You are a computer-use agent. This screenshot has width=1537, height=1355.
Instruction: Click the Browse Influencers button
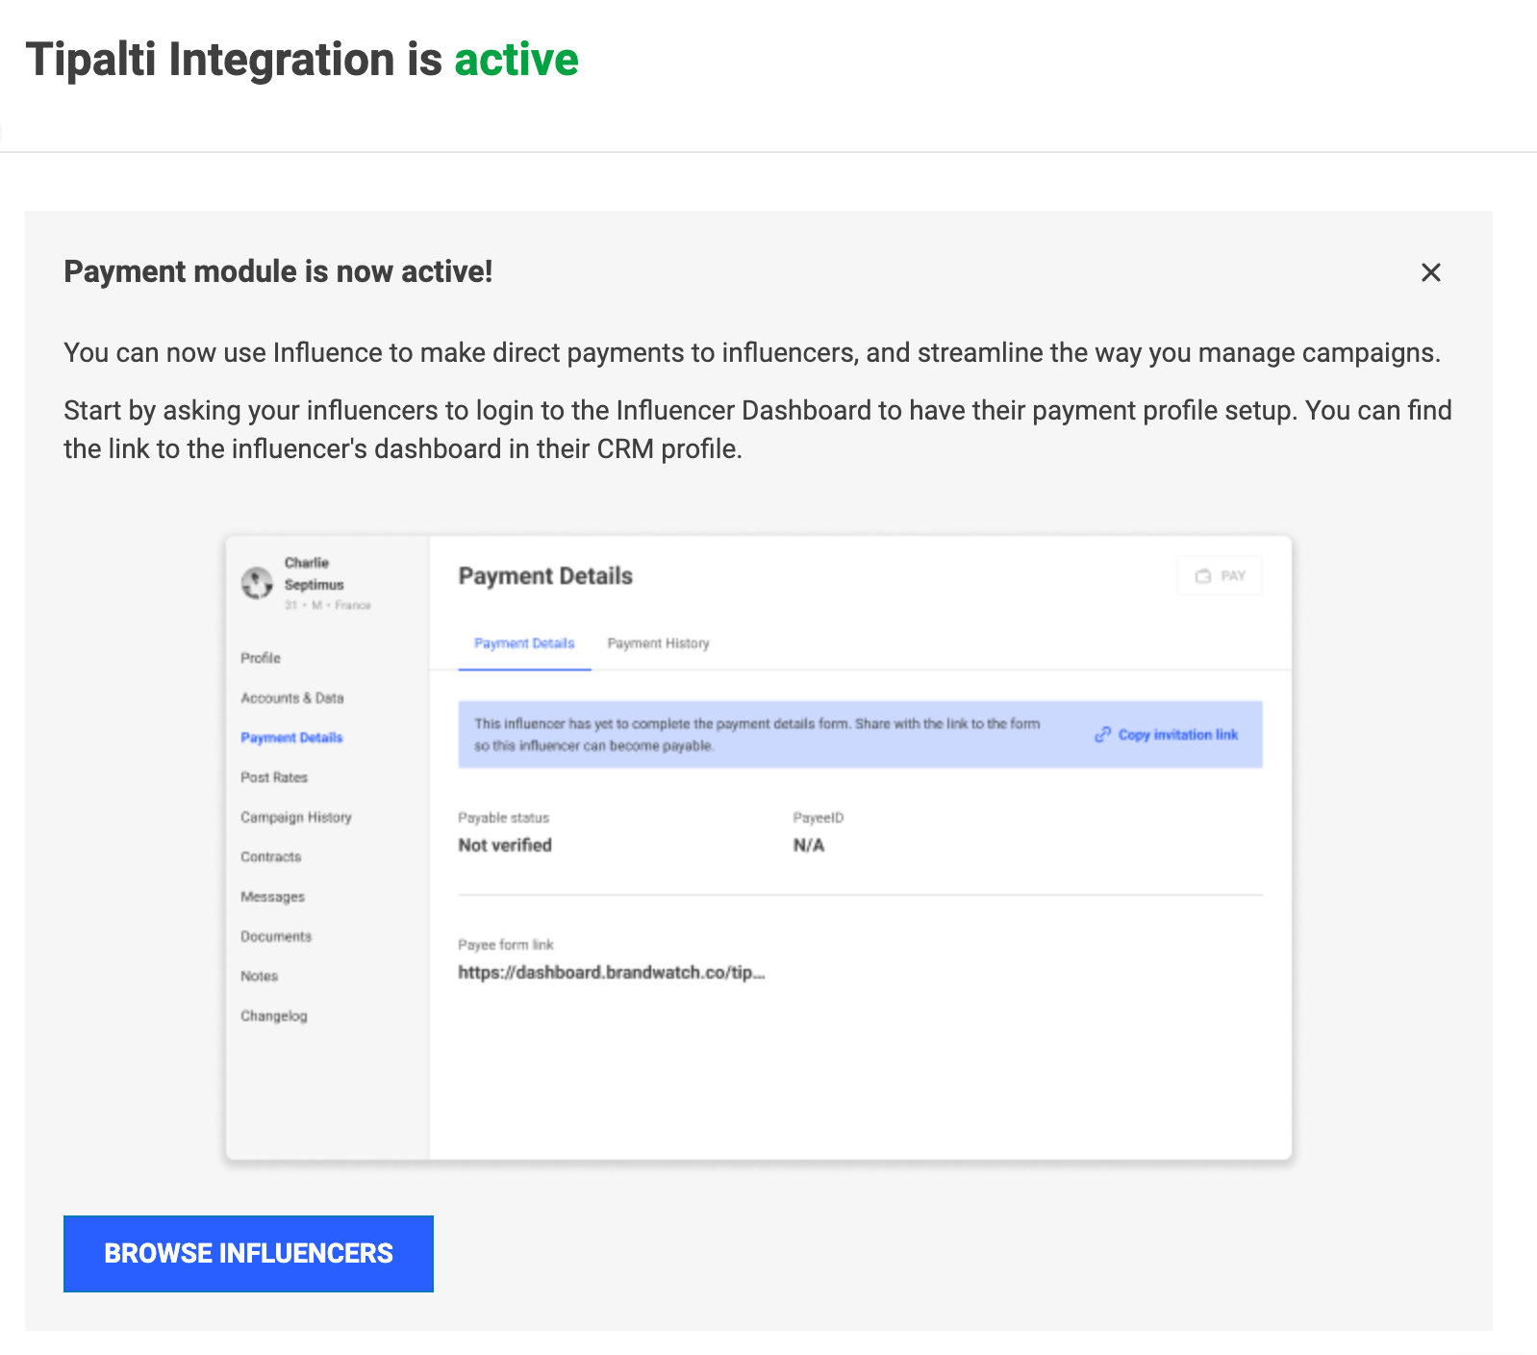[248, 1253]
